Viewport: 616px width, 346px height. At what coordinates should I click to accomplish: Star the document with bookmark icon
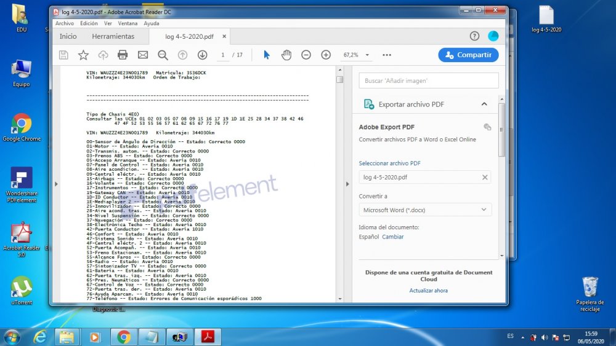[83, 55]
